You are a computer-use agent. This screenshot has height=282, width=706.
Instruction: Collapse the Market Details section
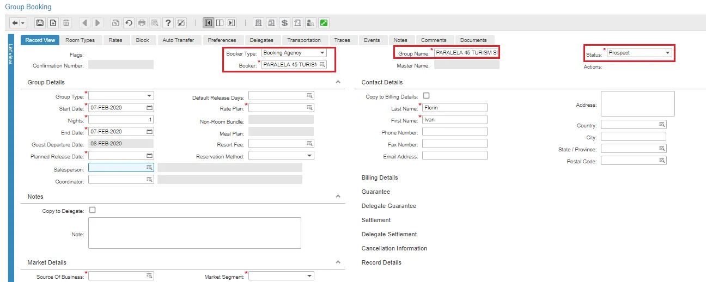(x=338, y=263)
